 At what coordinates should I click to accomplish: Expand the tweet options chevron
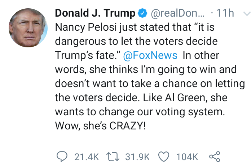pos(247,13)
